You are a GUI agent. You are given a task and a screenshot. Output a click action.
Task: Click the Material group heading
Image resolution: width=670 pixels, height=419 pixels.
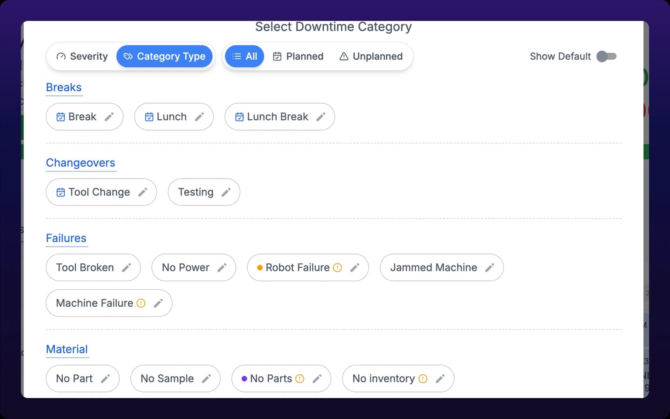pyautogui.click(x=67, y=349)
